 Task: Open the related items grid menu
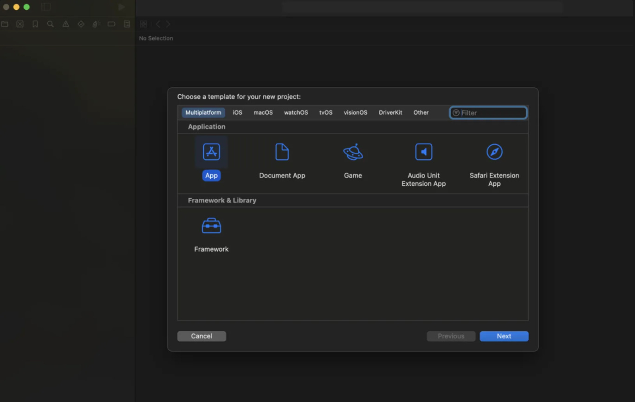[143, 24]
